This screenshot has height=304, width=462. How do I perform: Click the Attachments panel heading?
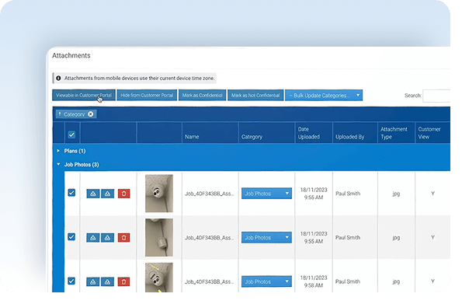tap(71, 55)
